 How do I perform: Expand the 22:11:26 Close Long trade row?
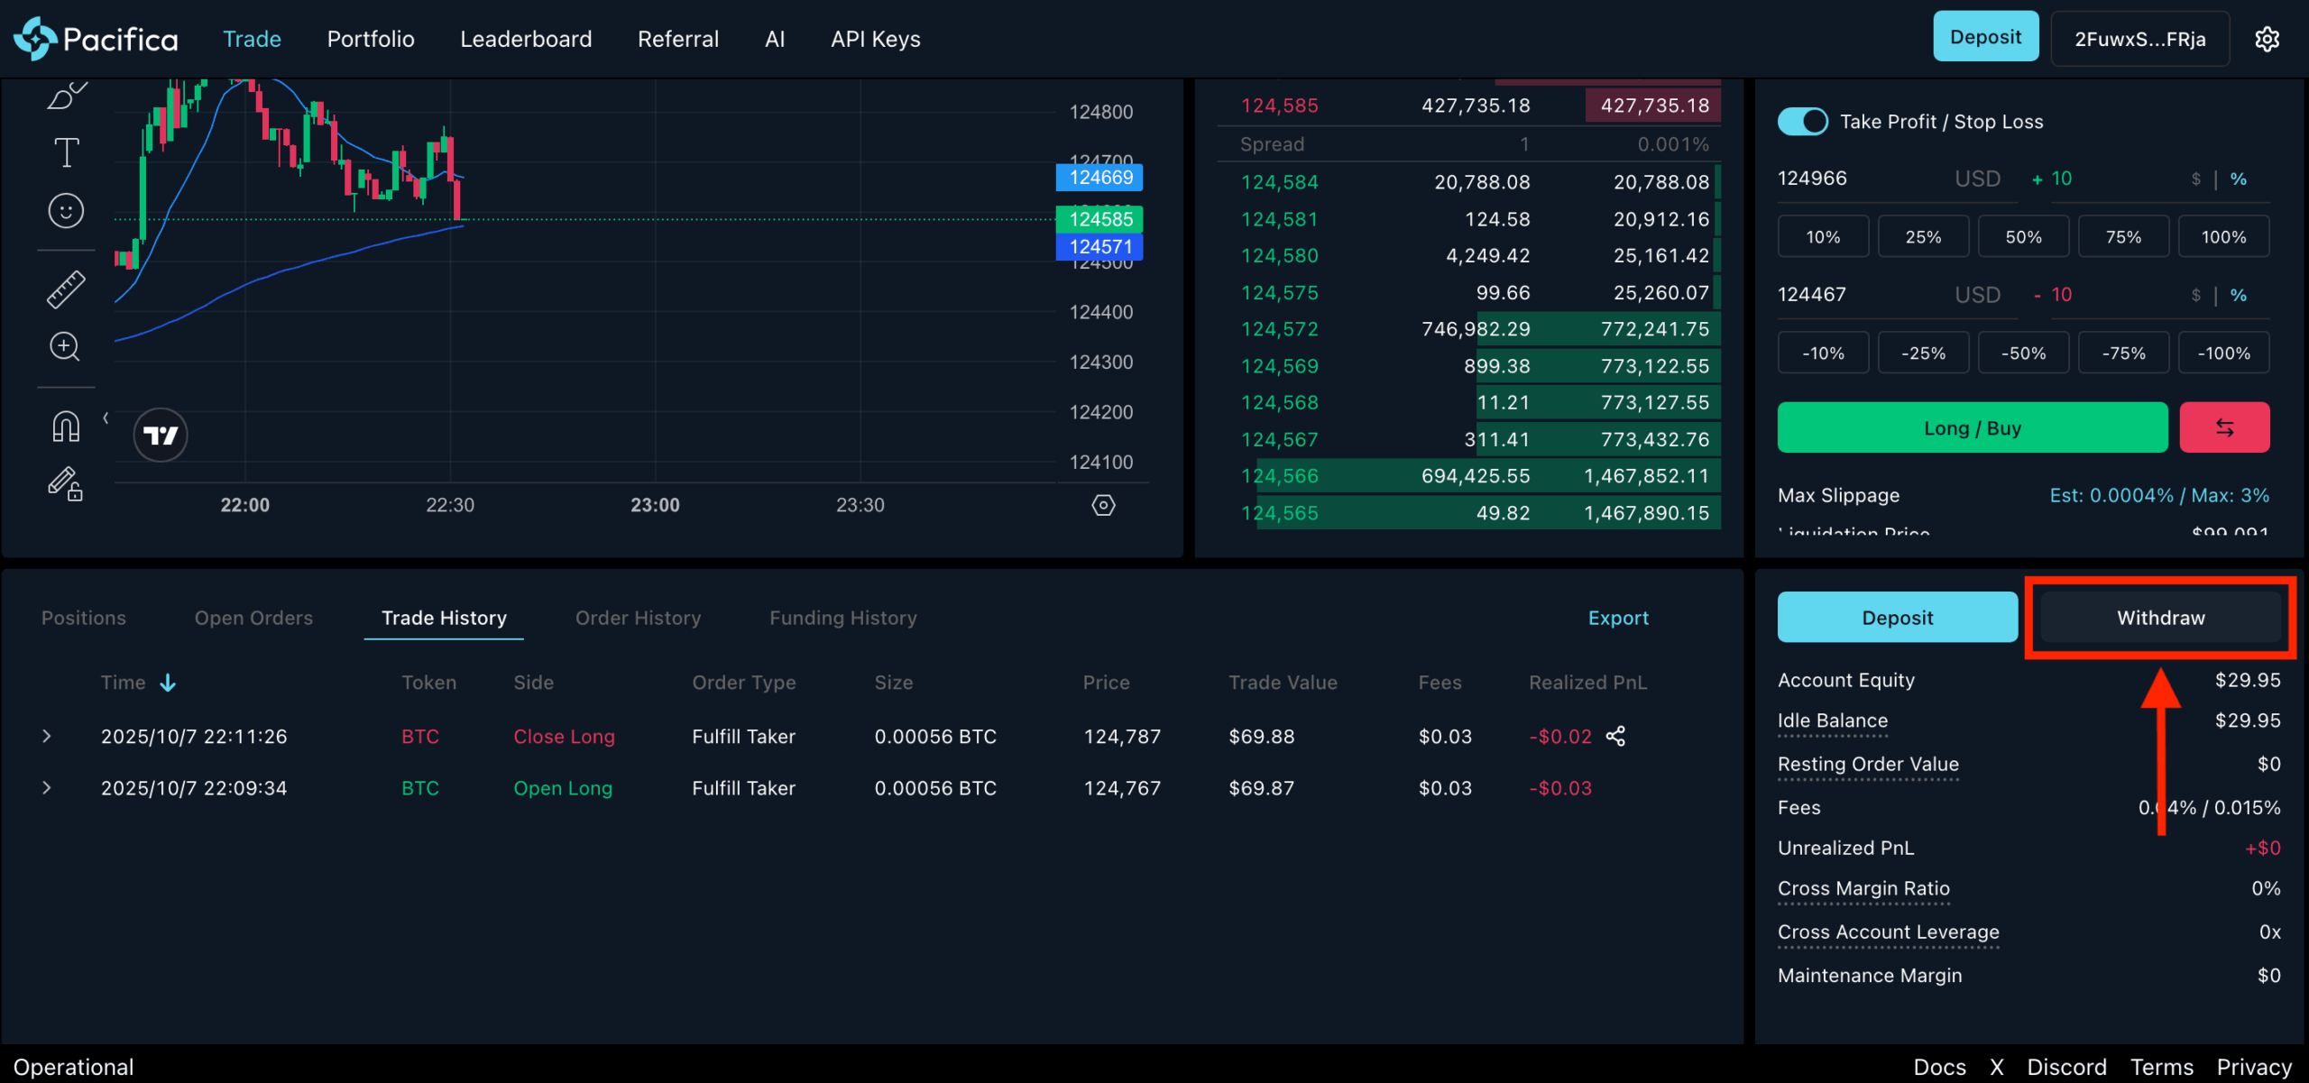(47, 737)
